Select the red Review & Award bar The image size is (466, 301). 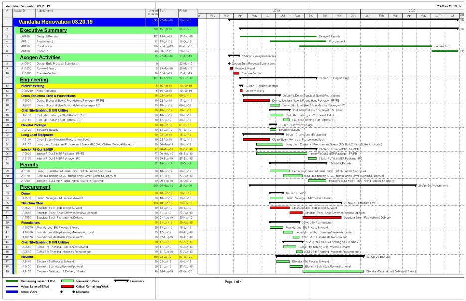232,69
